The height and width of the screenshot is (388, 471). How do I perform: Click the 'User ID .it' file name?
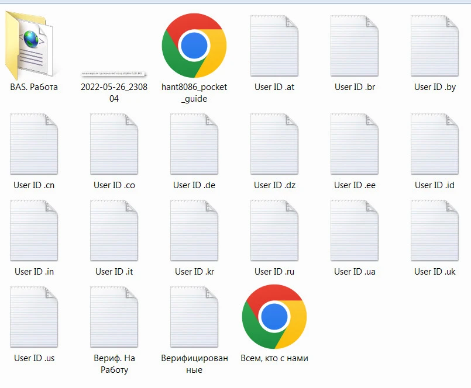click(x=114, y=272)
